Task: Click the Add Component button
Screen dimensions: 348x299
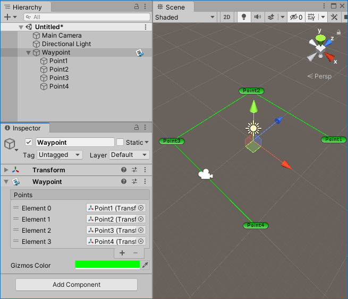Action: [x=77, y=285]
